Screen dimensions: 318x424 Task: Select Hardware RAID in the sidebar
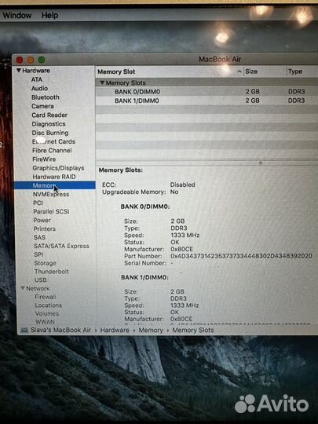pyautogui.click(x=54, y=177)
